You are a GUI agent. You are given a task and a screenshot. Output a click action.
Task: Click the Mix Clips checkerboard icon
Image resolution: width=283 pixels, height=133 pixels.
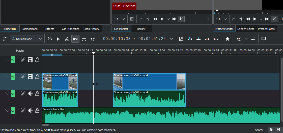(181, 39)
